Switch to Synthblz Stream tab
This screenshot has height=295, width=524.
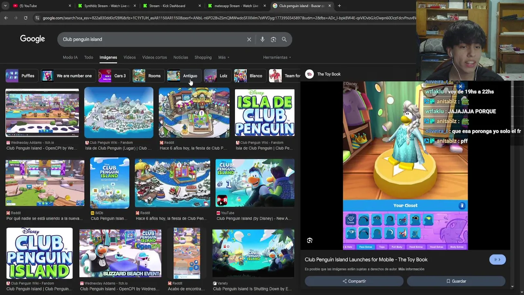point(107,6)
